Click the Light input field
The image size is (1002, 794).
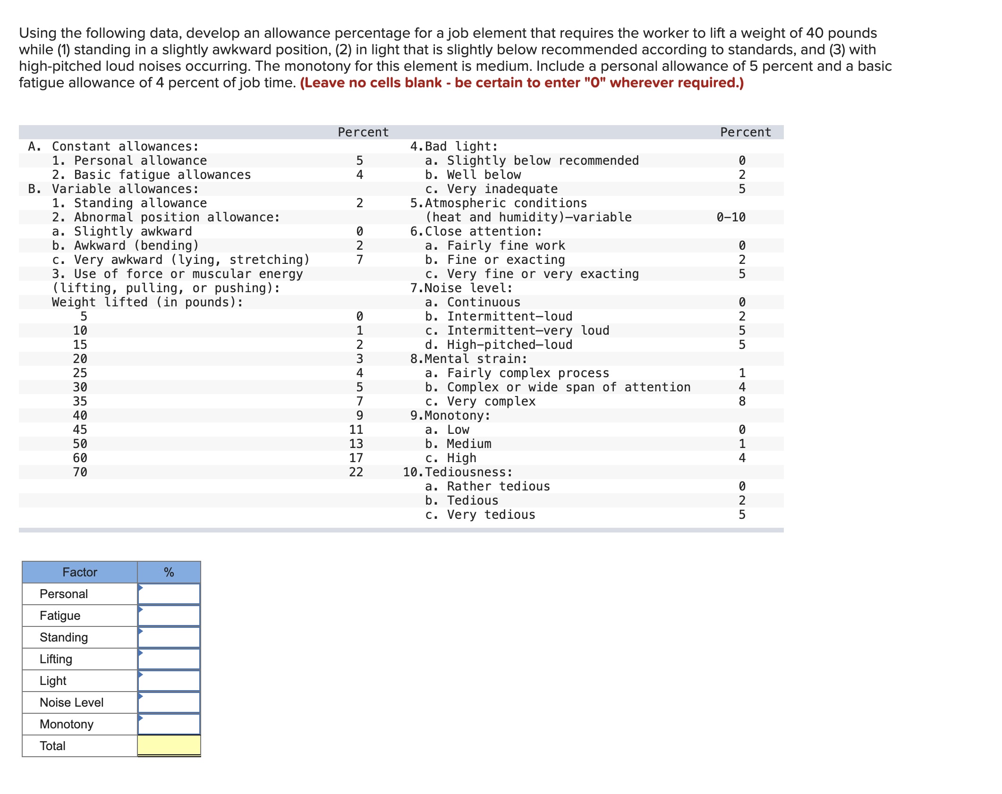[169, 681]
